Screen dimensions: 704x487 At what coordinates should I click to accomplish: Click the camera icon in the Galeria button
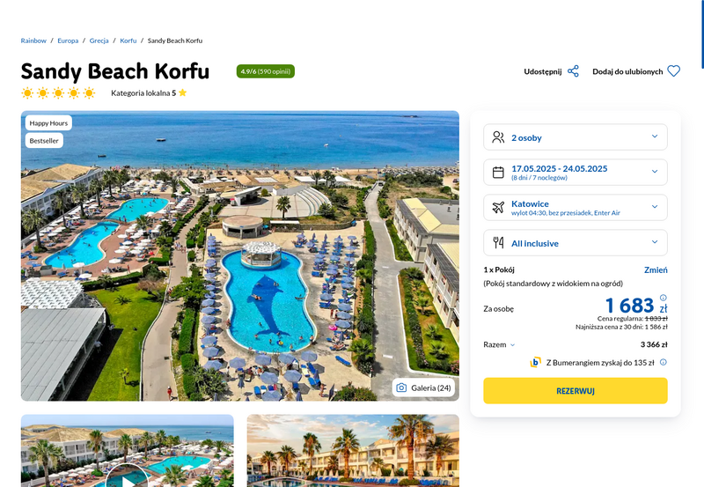point(401,387)
